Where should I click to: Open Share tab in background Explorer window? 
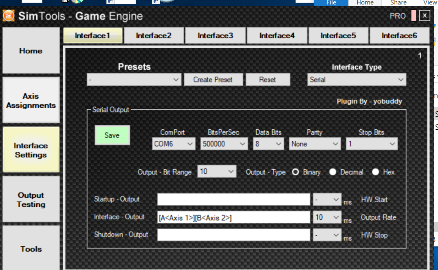click(x=398, y=2)
